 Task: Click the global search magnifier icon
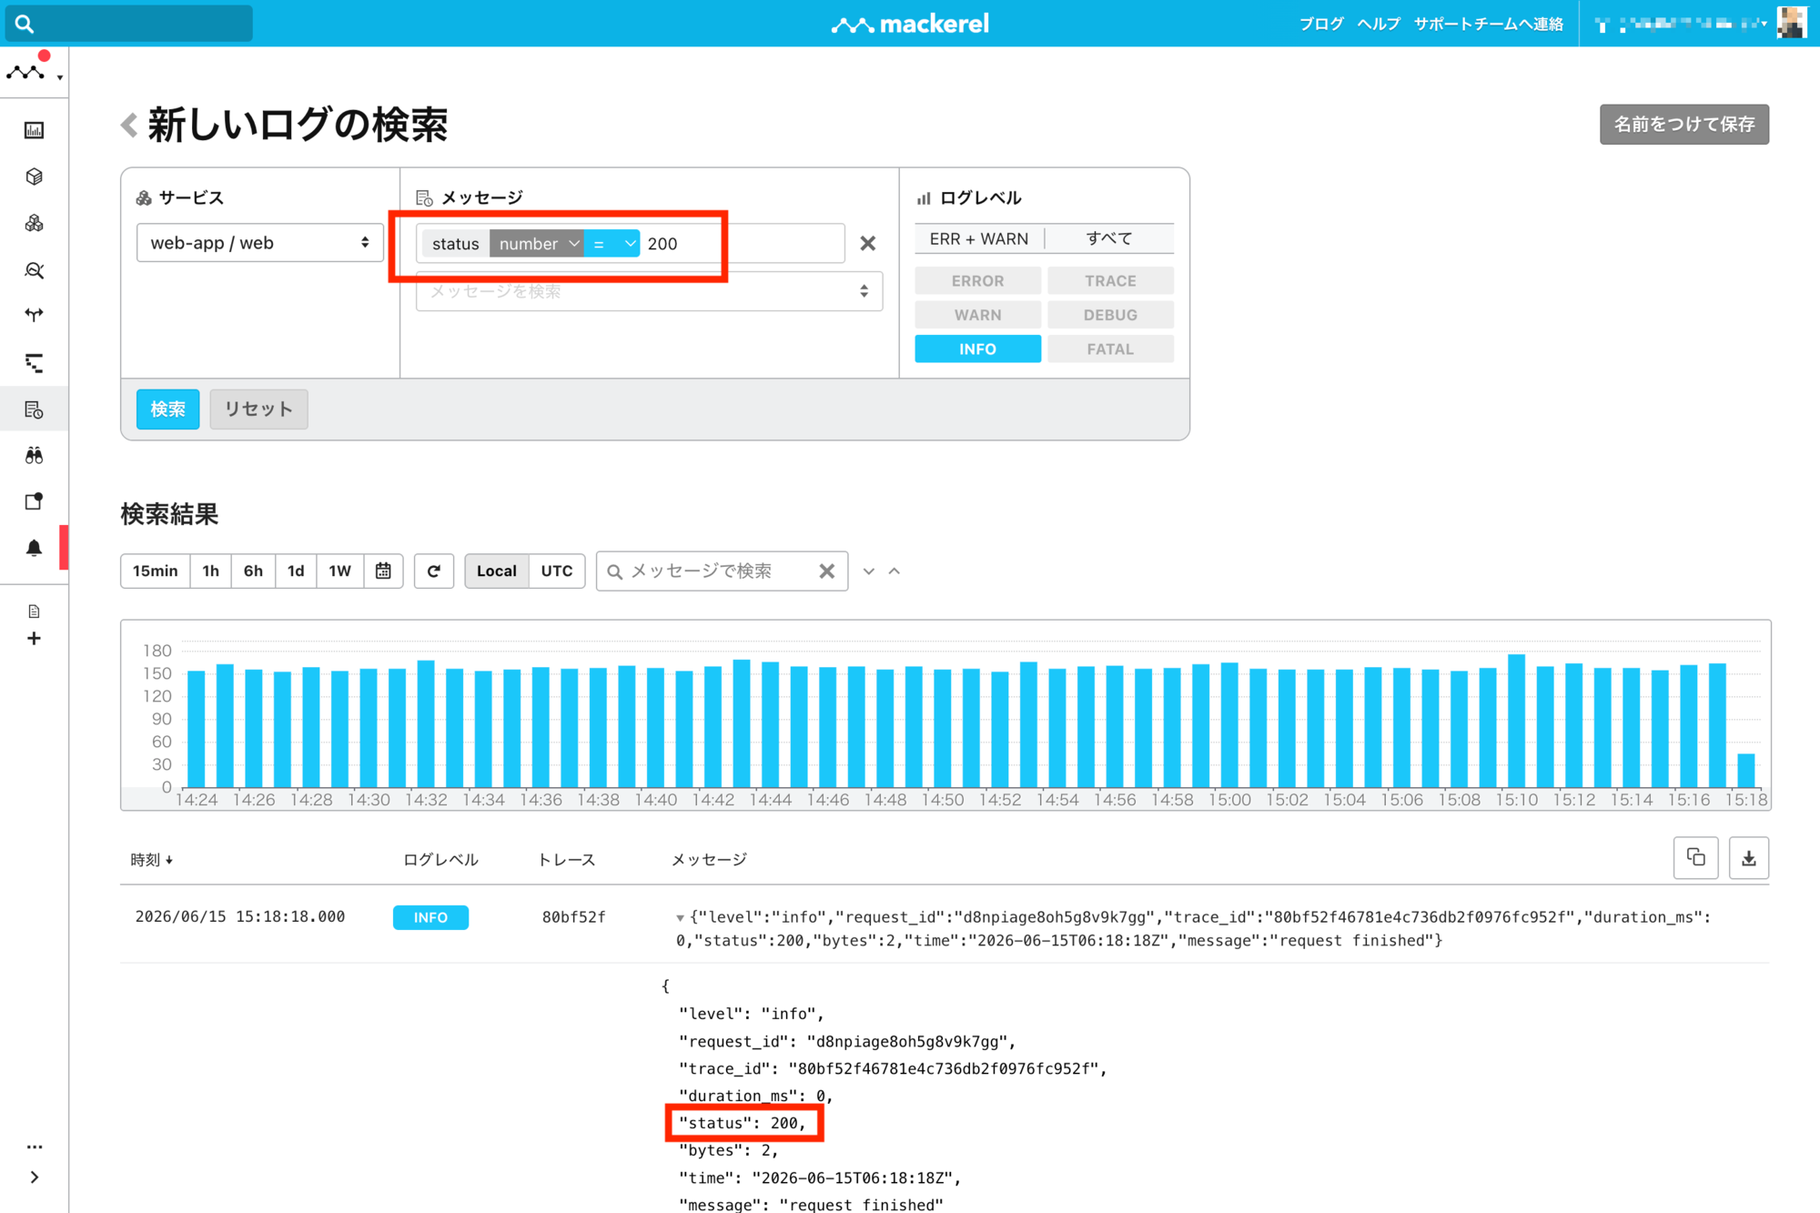point(25,24)
